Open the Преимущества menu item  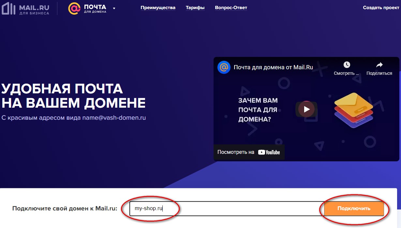[x=158, y=7]
